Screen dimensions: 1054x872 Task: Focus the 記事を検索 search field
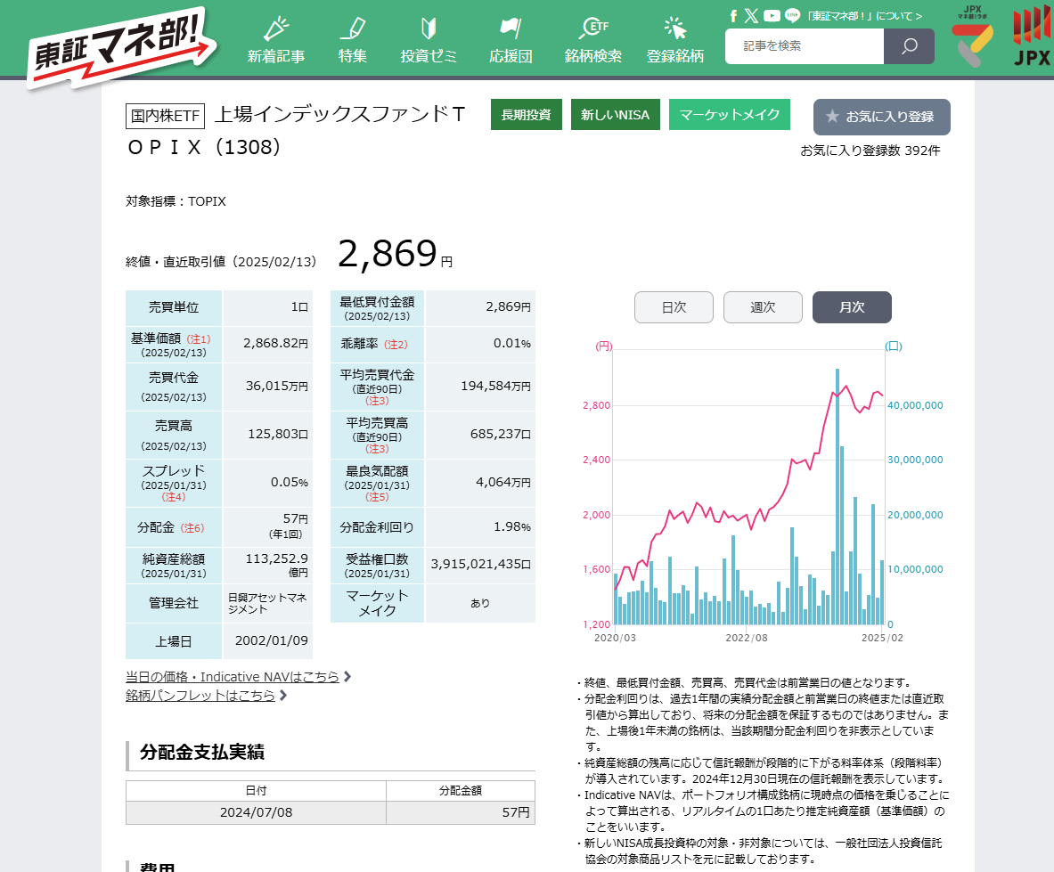805,46
